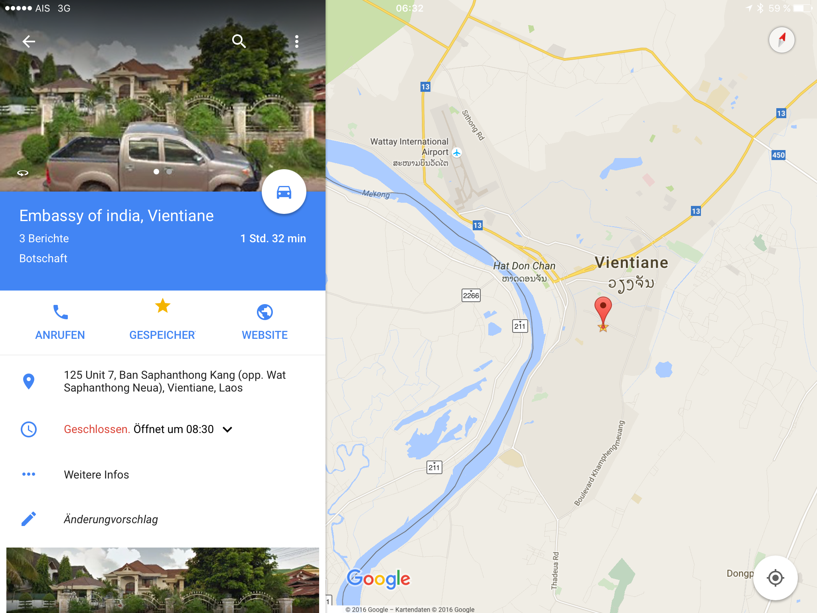Screen dimensions: 817x613
Task: Expand opening hours dropdown arrow
Action: tap(227, 429)
